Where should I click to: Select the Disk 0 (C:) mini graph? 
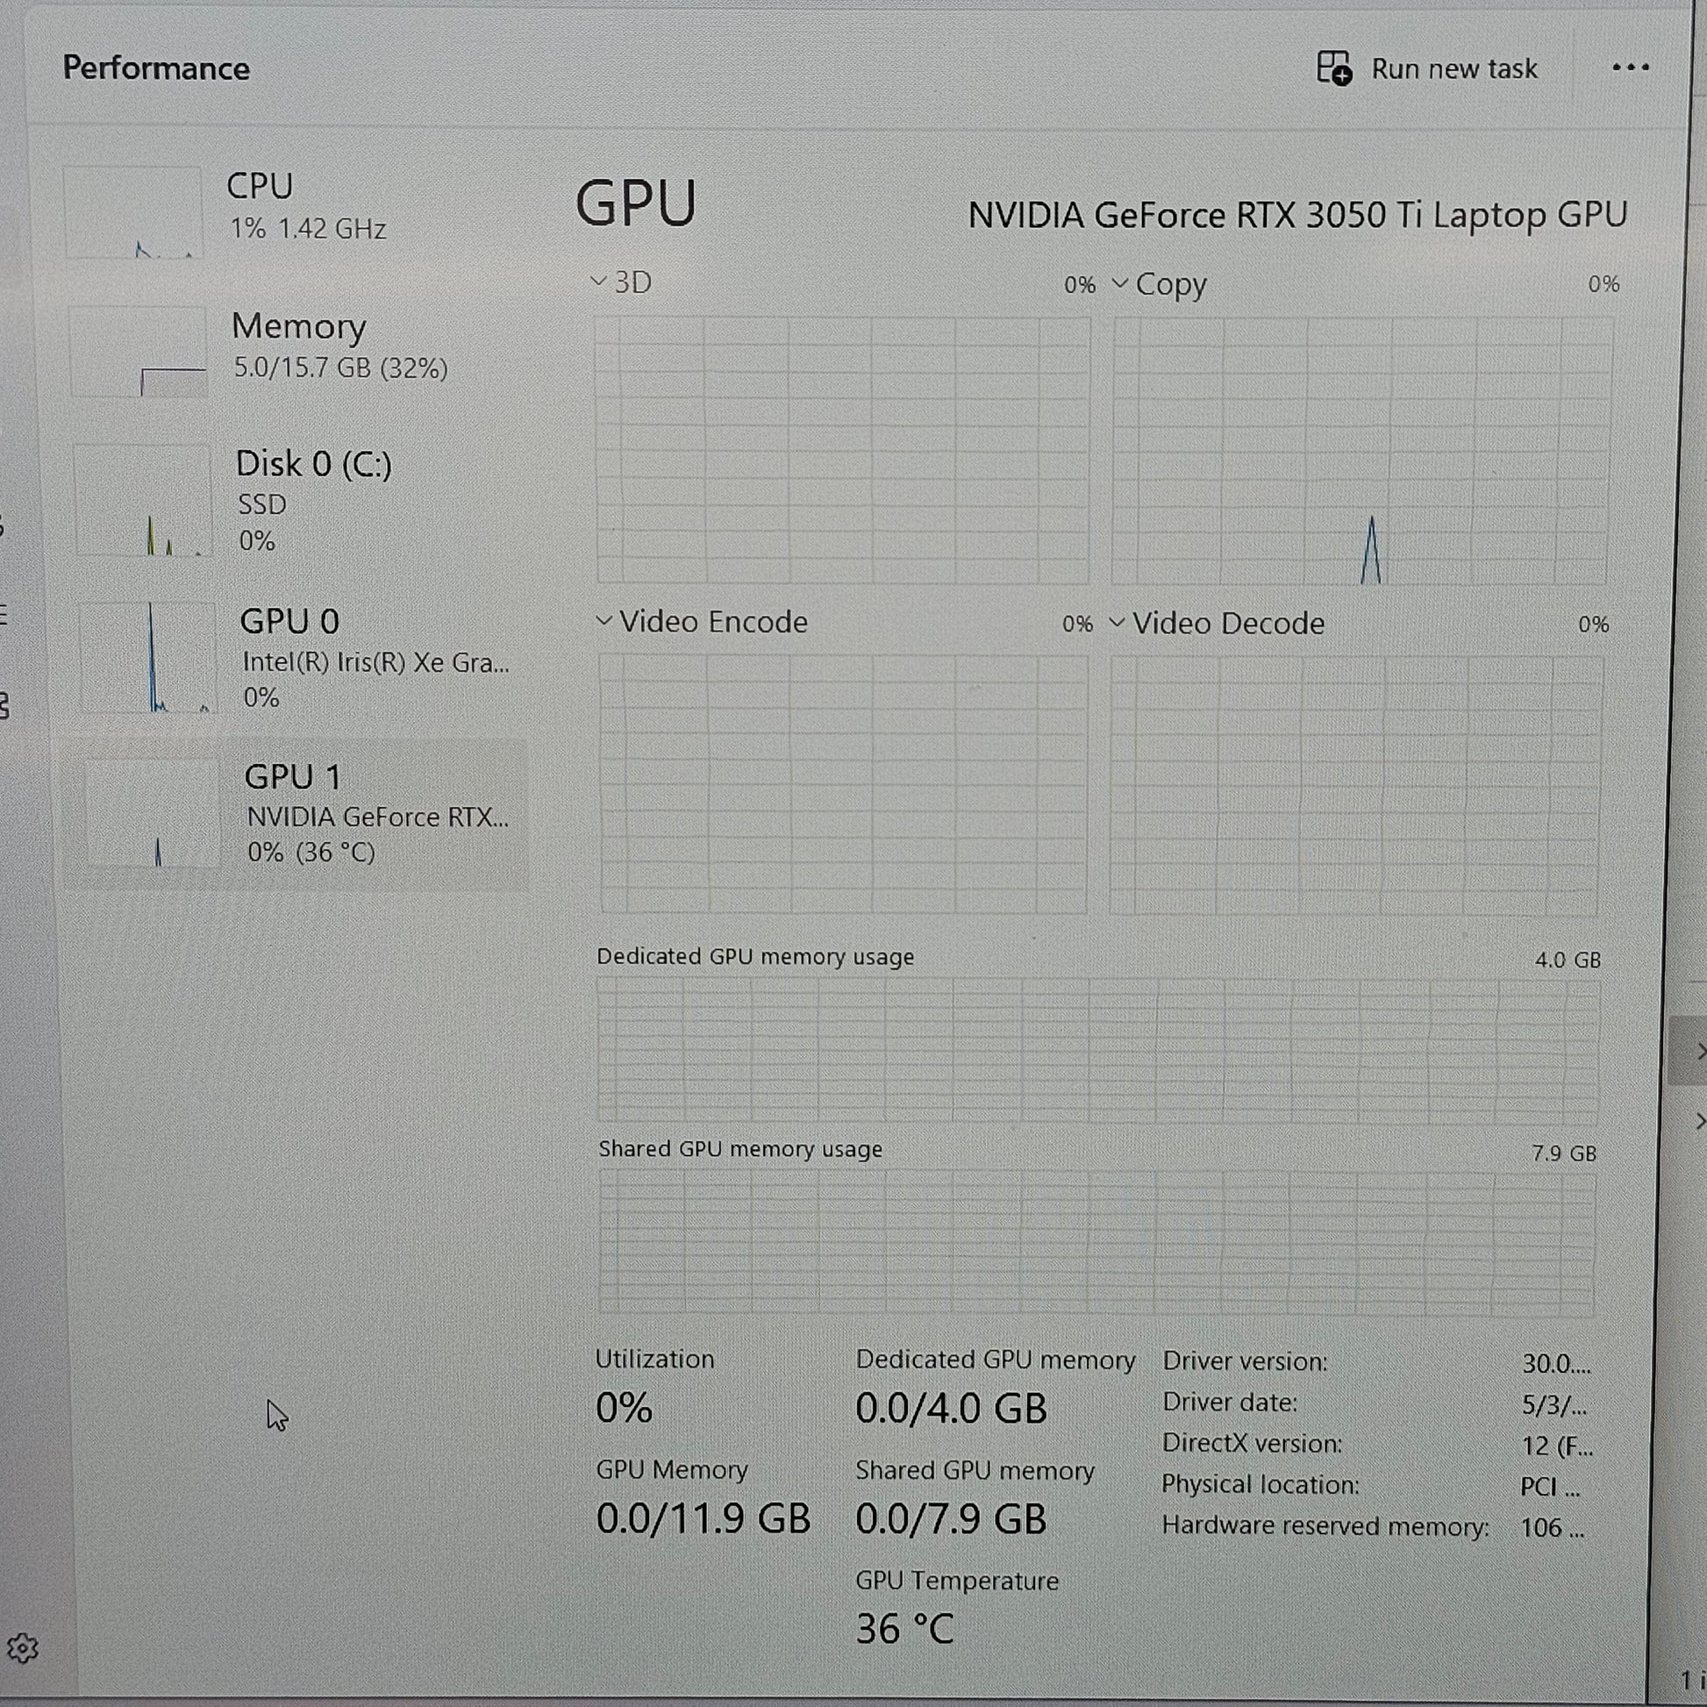[143, 500]
